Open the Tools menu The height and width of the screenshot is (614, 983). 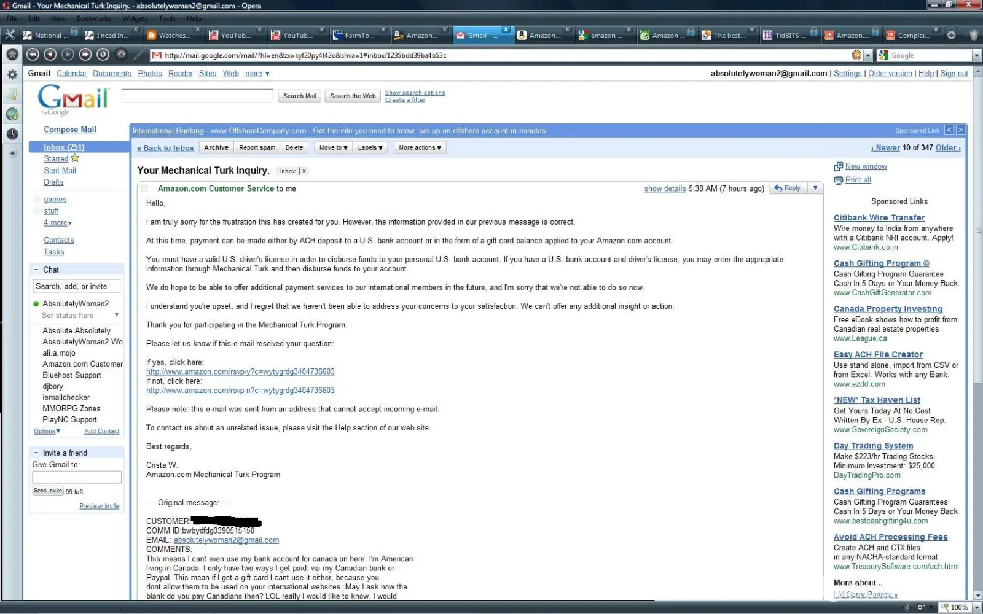tap(167, 18)
